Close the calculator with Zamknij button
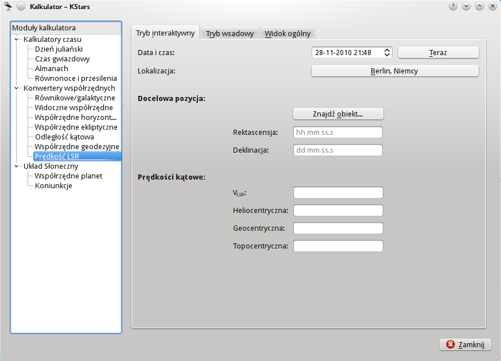Image resolution: width=501 pixels, height=361 pixels. (465, 344)
